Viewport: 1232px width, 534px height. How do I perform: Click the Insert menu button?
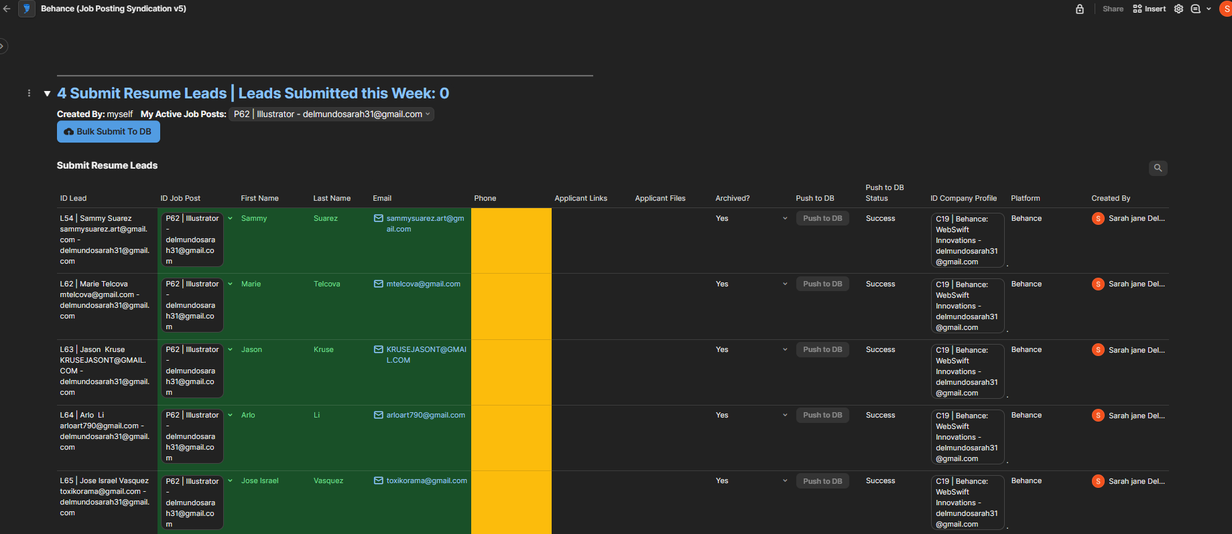[x=1149, y=9]
